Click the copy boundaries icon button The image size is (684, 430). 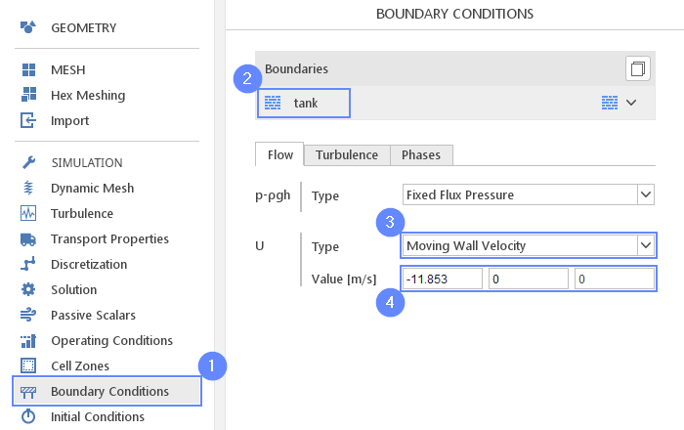(638, 68)
